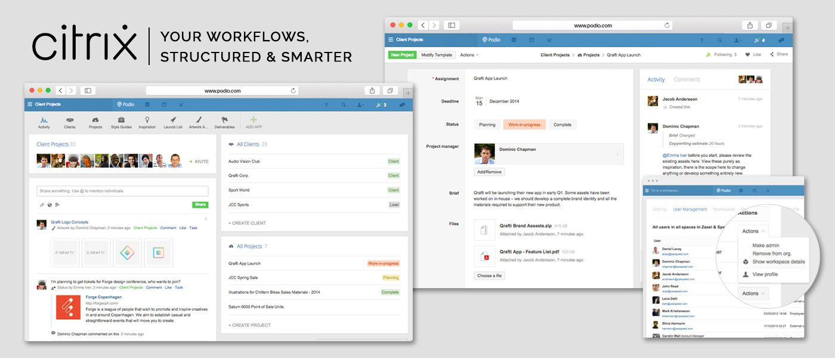Switch to the Comments tab
This screenshot has height=358, width=835.
coord(687,79)
